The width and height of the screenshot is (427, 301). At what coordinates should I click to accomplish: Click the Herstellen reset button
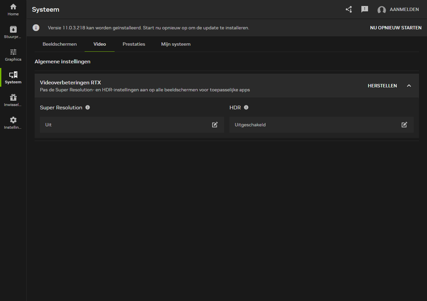click(x=382, y=86)
